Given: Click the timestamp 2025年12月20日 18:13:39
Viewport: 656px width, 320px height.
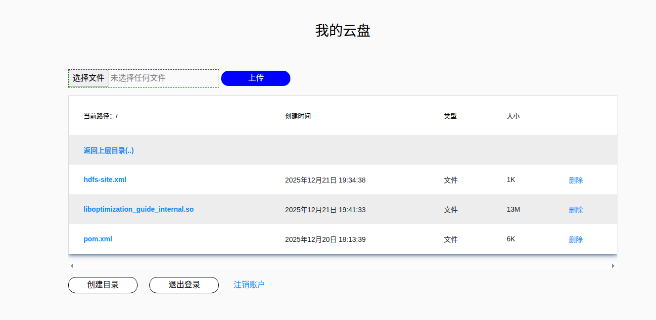Looking at the screenshot, I should (x=325, y=239).
